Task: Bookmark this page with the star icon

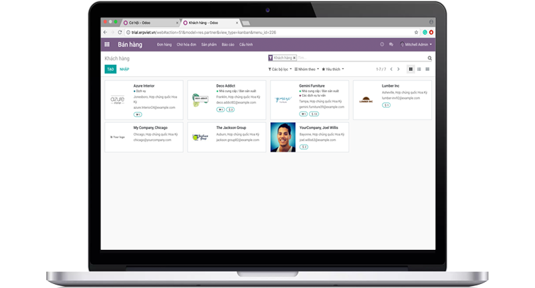Action: [416, 32]
